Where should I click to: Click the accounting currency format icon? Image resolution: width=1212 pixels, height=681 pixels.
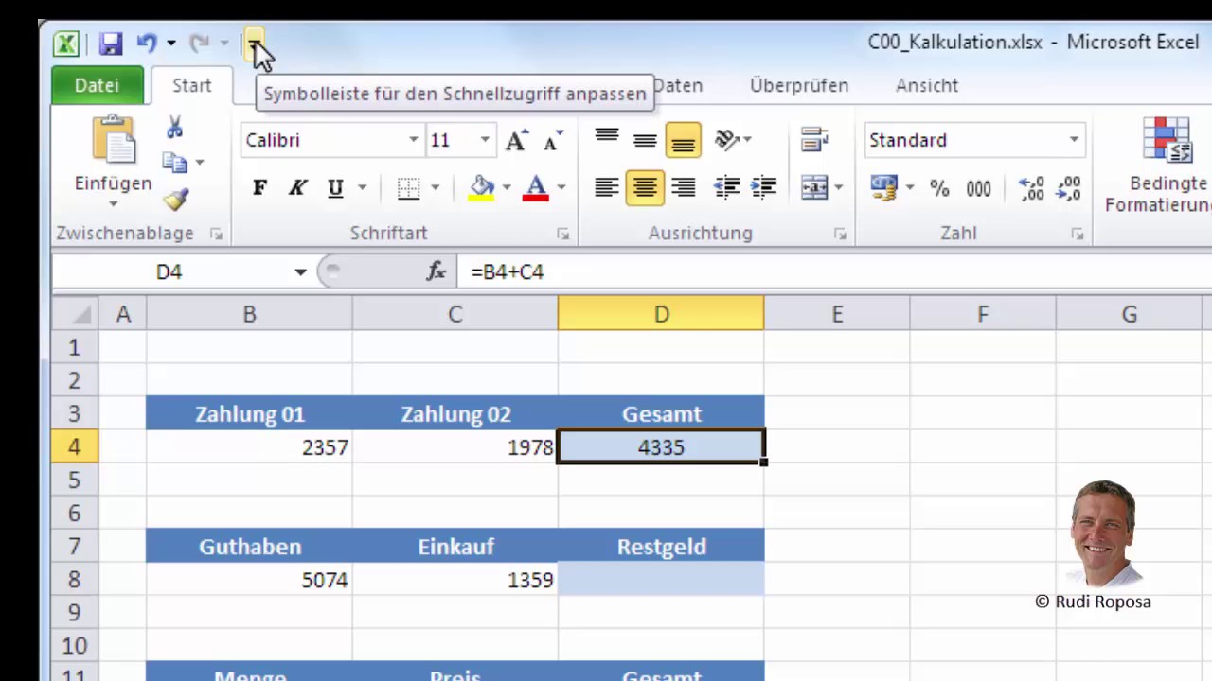883,187
